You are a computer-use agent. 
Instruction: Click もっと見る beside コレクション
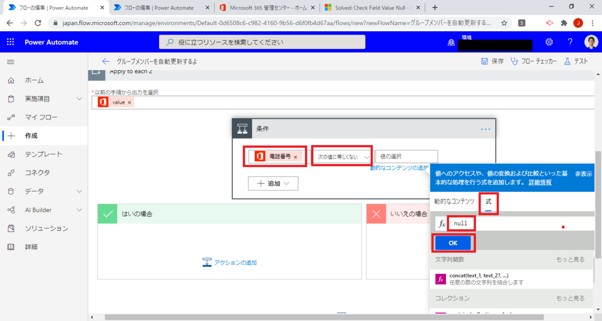coord(570,298)
